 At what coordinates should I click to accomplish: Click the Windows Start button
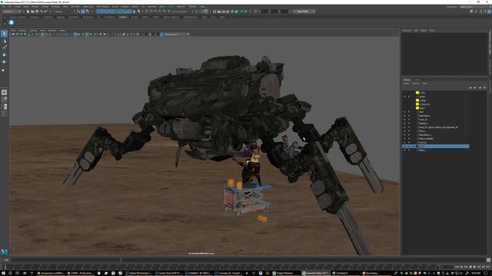click(x=3, y=273)
